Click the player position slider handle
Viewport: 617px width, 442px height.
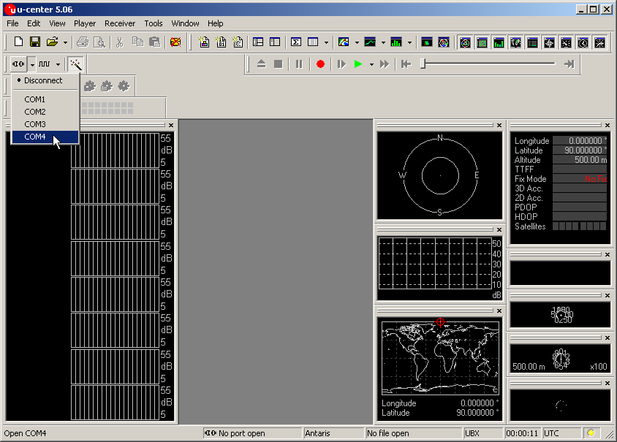(423, 64)
